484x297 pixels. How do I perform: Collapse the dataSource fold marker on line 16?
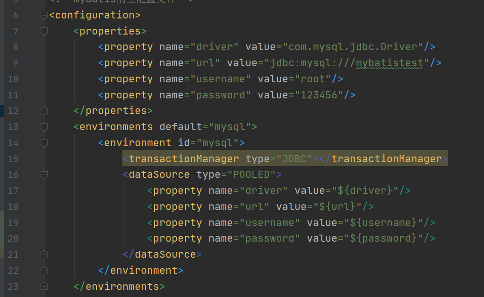pos(44,175)
